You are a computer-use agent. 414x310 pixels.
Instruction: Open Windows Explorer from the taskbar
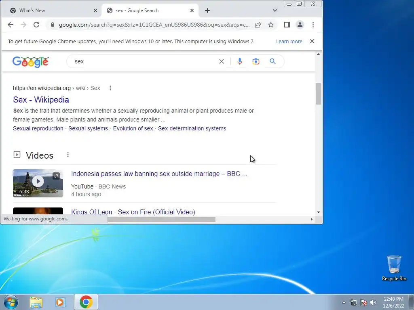[36, 302]
